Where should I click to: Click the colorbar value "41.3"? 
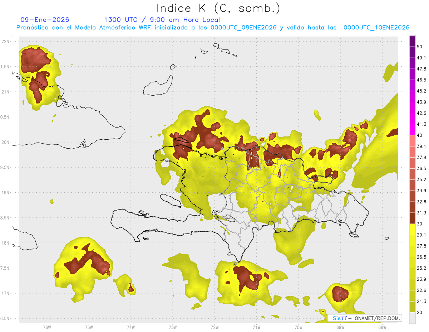click(421, 124)
